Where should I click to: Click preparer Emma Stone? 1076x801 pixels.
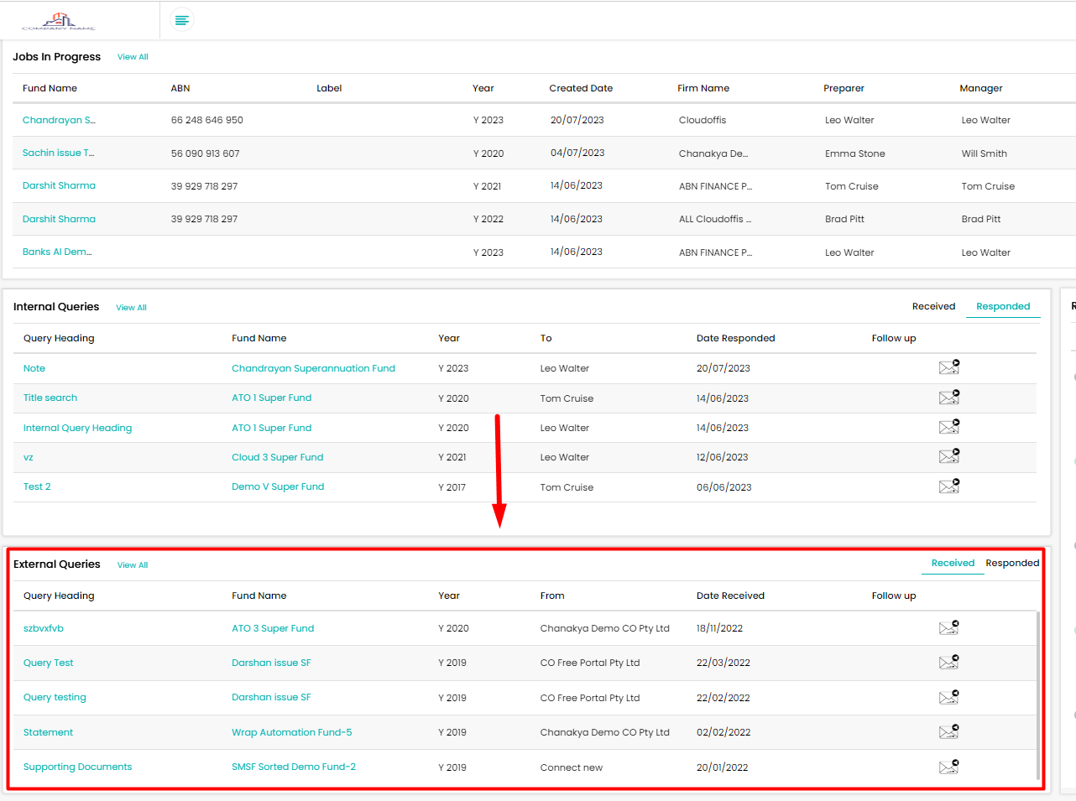click(x=854, y=153)
